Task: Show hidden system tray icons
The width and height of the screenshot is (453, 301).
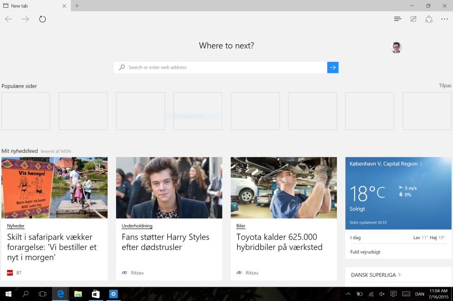Action: [x=348, y=294]
